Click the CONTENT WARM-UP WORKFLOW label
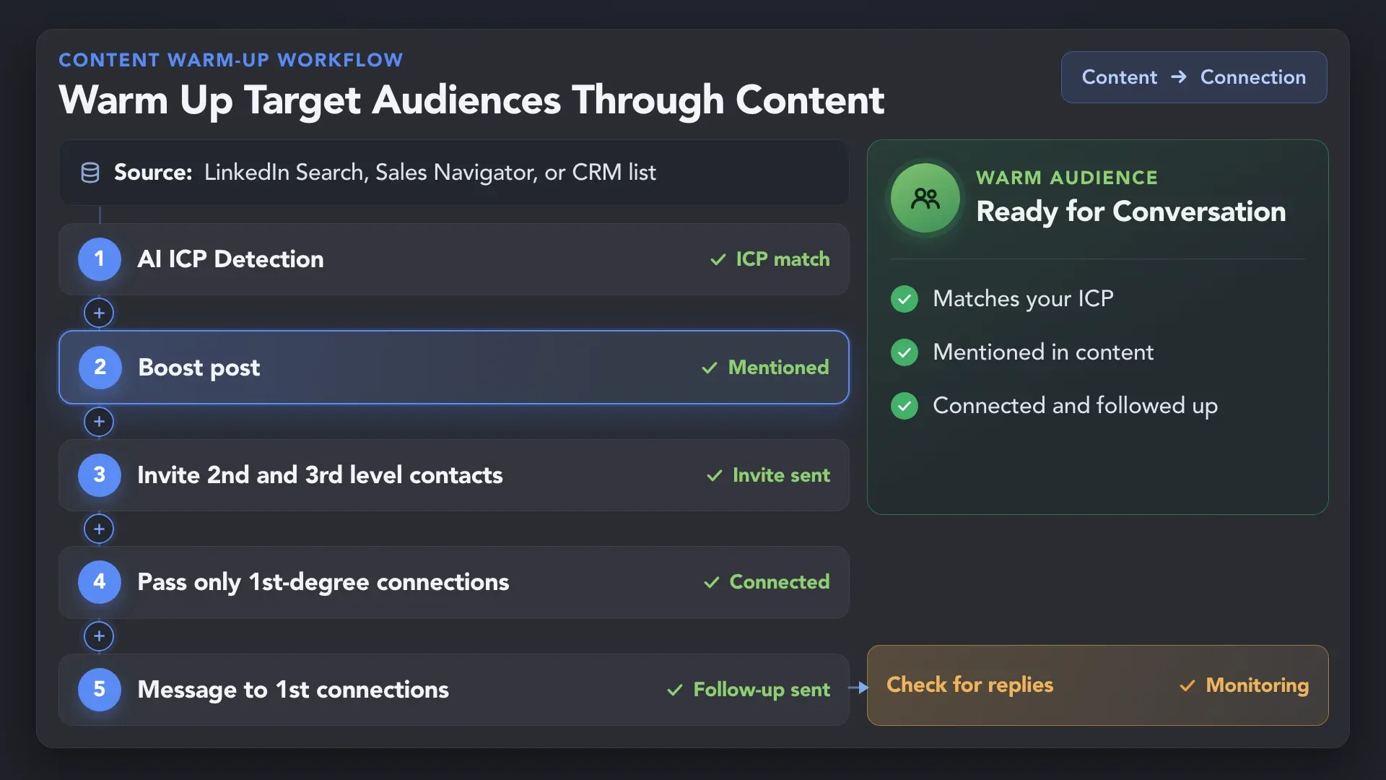 tap(231, 60)
